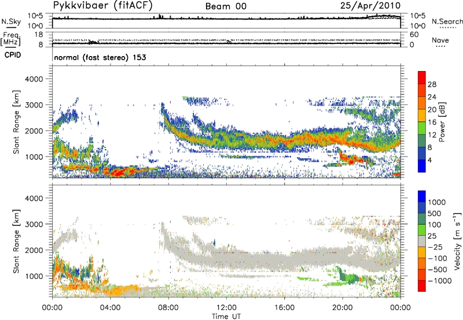Click the '20:00' time tick label
The height and width of the screenshot is (320, 463).
[x=342, y=308]
